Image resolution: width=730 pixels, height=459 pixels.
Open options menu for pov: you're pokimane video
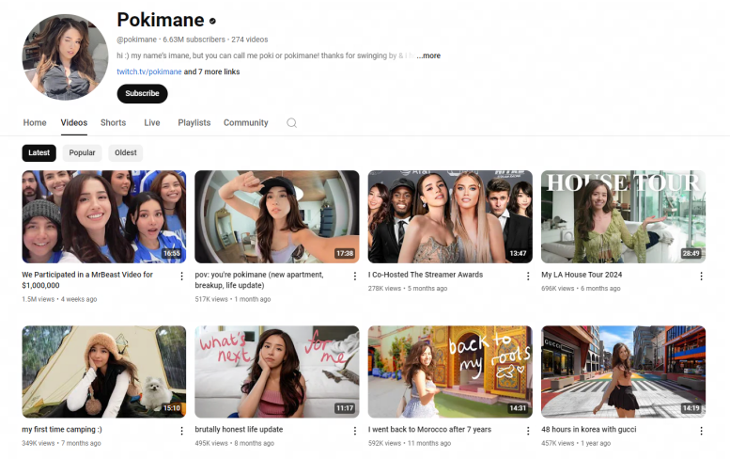[x=355, y=277]
